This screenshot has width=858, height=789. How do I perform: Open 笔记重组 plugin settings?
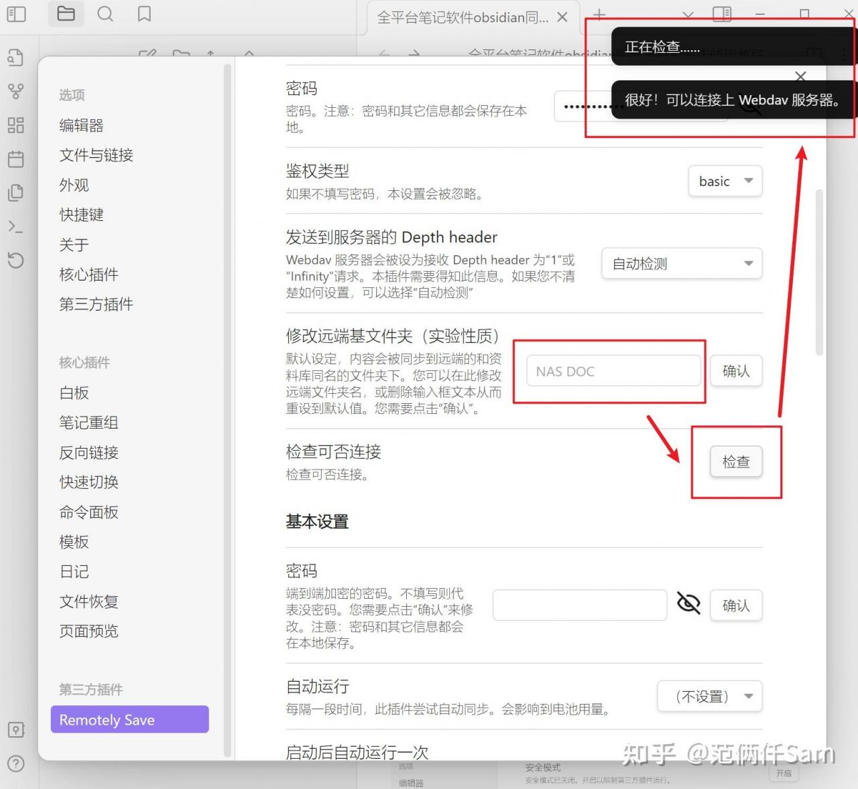(x=88, y=423)
